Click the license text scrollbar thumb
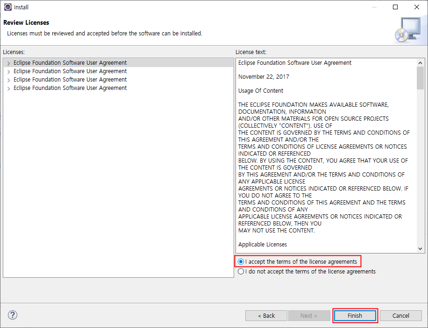Viewport: 428px width, 328px height. tap(421, 78)
